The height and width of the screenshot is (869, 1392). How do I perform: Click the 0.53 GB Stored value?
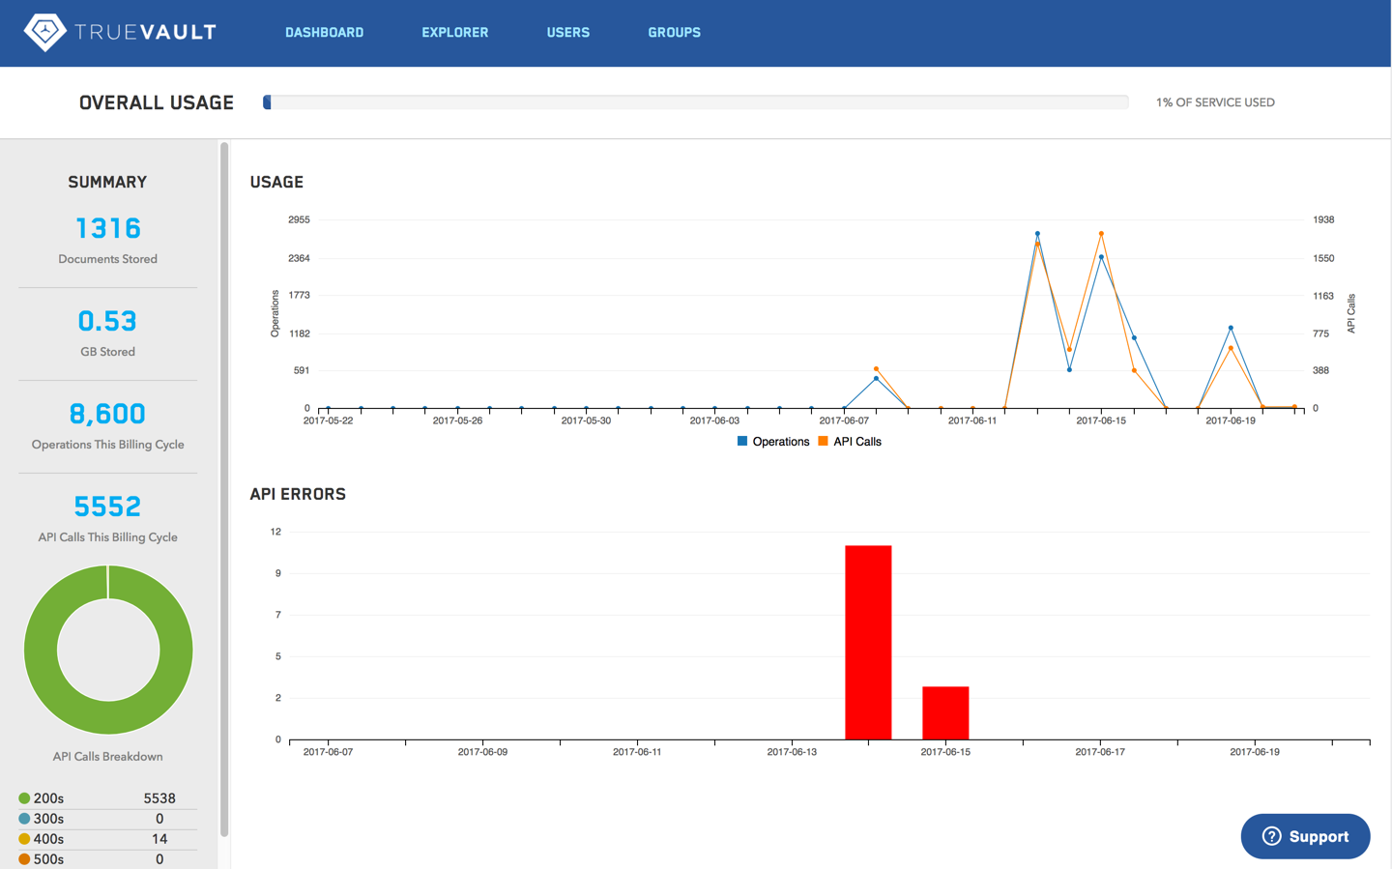coord(107,321)
